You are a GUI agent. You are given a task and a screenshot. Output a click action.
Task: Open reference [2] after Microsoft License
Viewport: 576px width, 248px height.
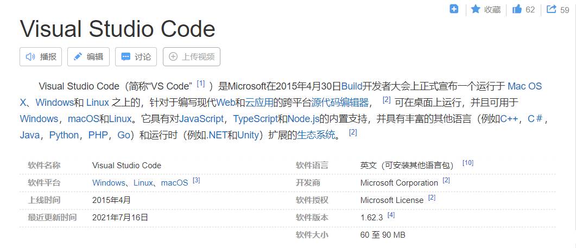point(432,198)
